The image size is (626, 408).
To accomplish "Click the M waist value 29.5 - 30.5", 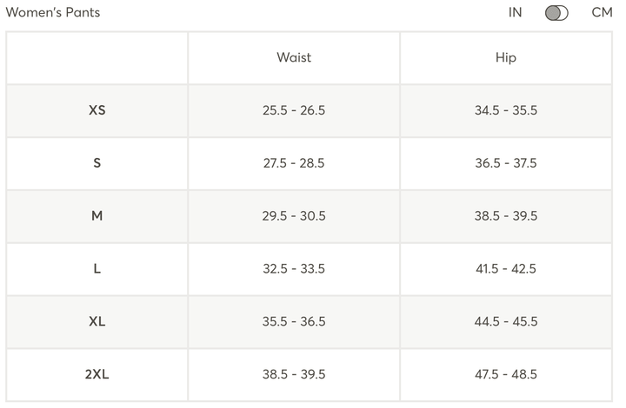I will point(294,216).
